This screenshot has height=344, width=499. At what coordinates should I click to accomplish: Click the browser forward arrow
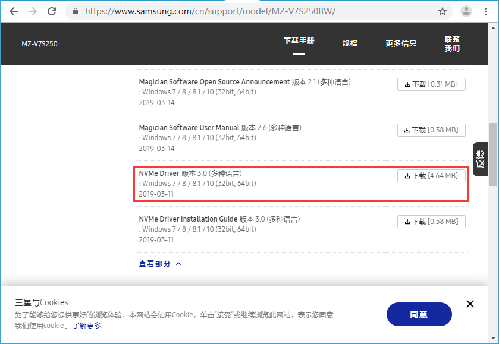tap(33, 11)
